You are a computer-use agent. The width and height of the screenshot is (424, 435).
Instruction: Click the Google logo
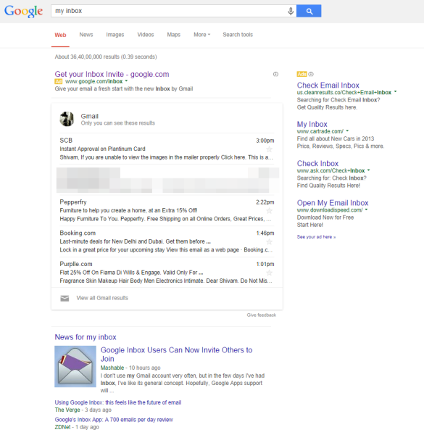pyautogui.click(x=24, y=11)
